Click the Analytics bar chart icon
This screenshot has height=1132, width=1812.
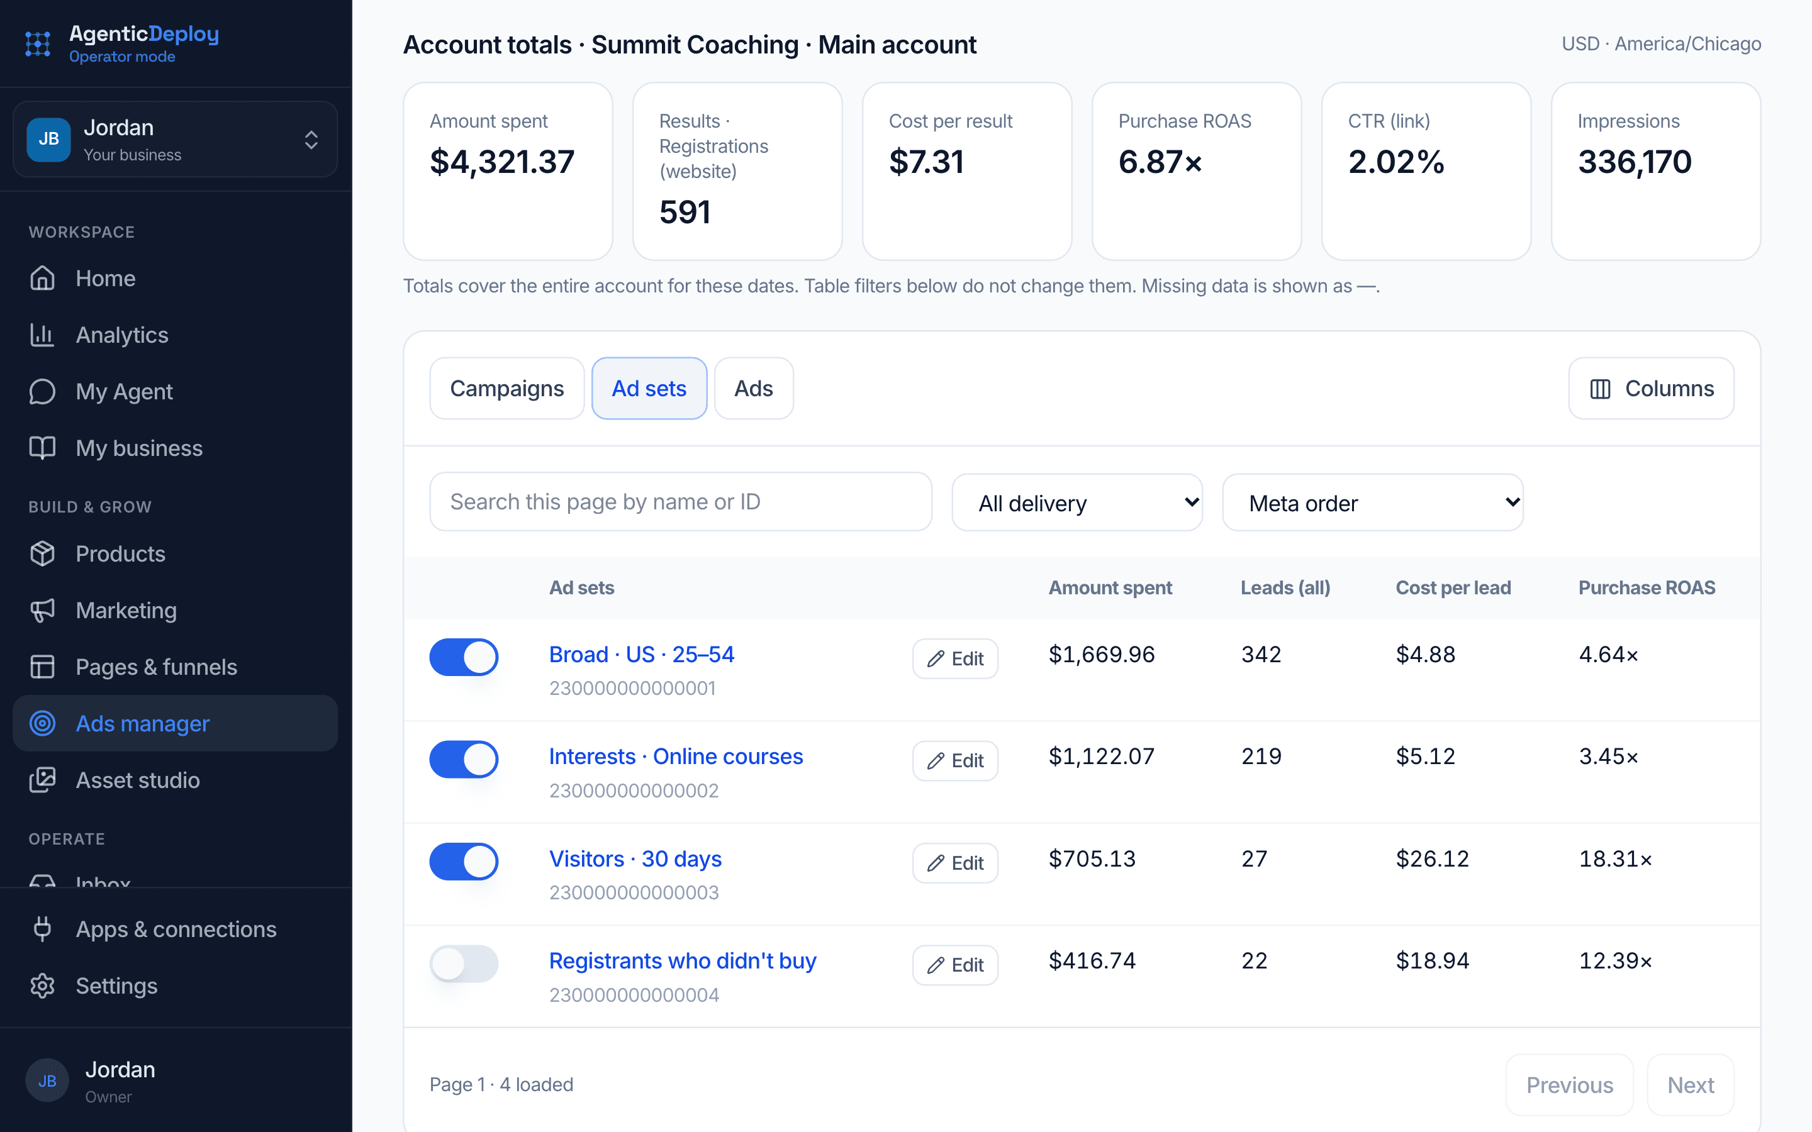click(43, 335)
